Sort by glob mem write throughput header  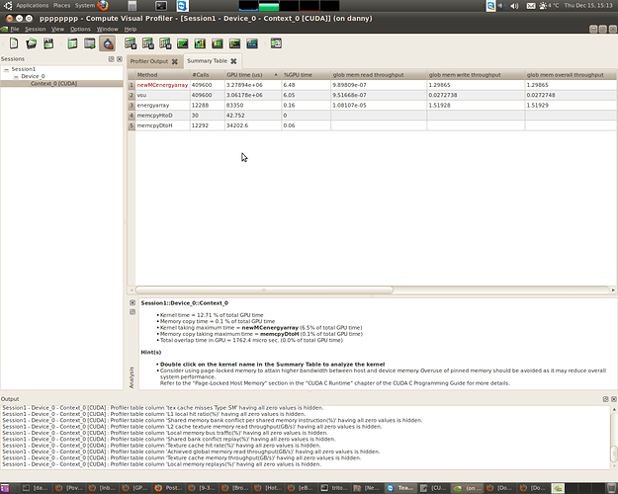click(476, 75)
